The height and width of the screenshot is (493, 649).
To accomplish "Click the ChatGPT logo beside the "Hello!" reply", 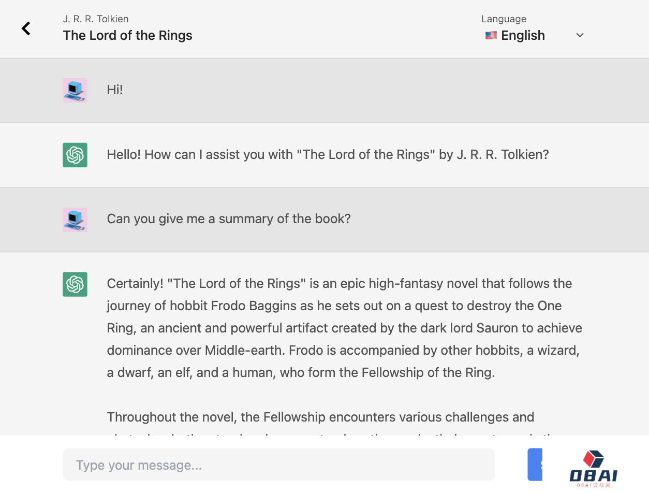I will (x=75, y=155).
